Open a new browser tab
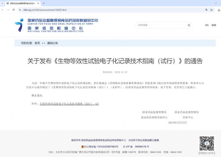This screenshot has height=157, width=221. 44,3
